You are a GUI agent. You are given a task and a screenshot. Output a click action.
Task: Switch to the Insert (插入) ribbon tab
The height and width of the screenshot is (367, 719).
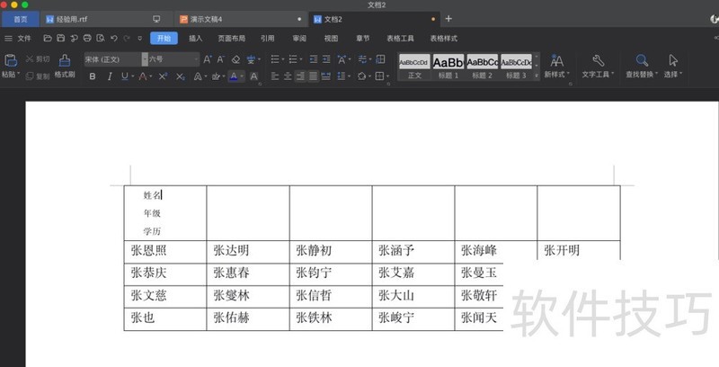coord(195,39)
